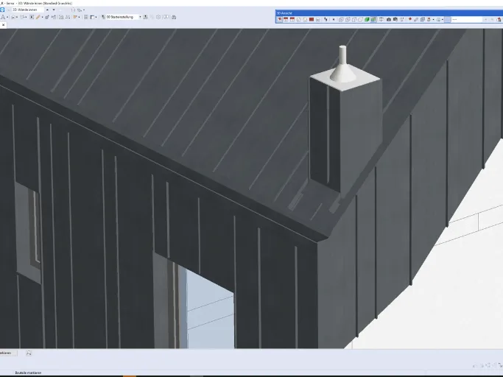Select the solid green cube shading icon
503x377 pixels.
pos(367,20)
